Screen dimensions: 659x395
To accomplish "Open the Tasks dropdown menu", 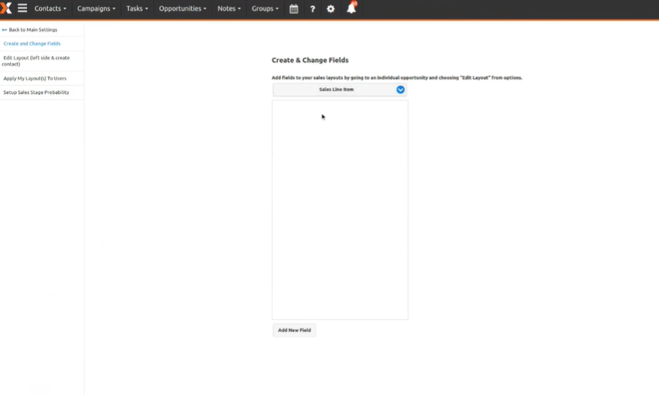I will click(x=137, y=9).
